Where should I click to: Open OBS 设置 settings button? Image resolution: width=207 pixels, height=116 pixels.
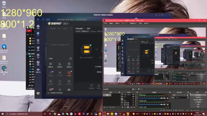(198, 104)
